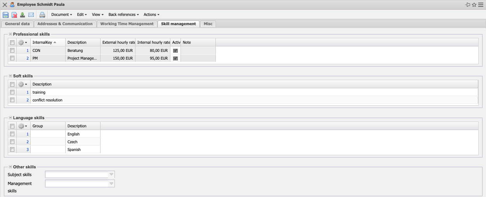Collapse the Soft skills section
This screenshot has width=486, height=197.
pos(10,76)
